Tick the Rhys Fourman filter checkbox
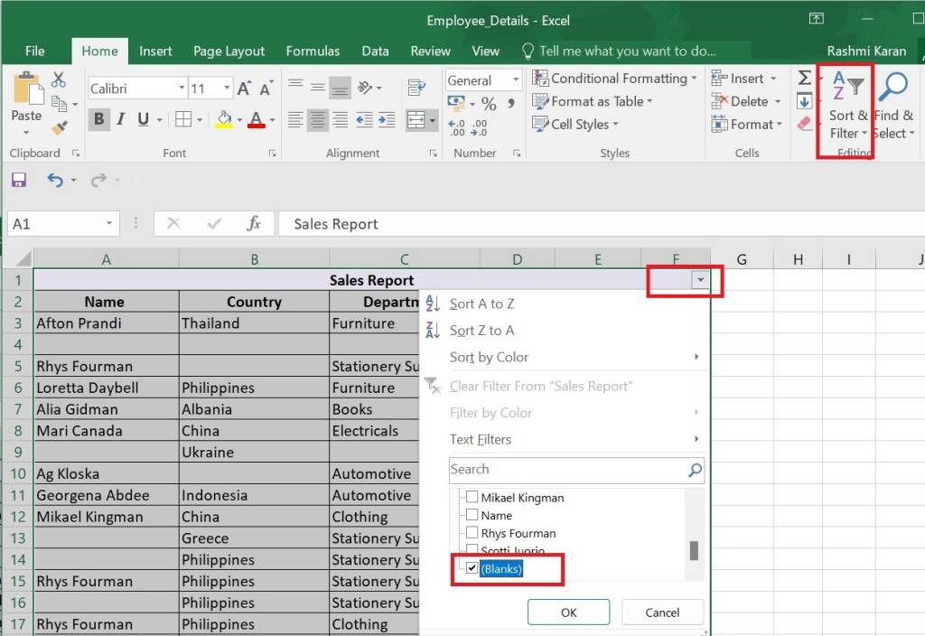Image resolution: width=925 pixels, height=636 pixels. pos(472,533)
